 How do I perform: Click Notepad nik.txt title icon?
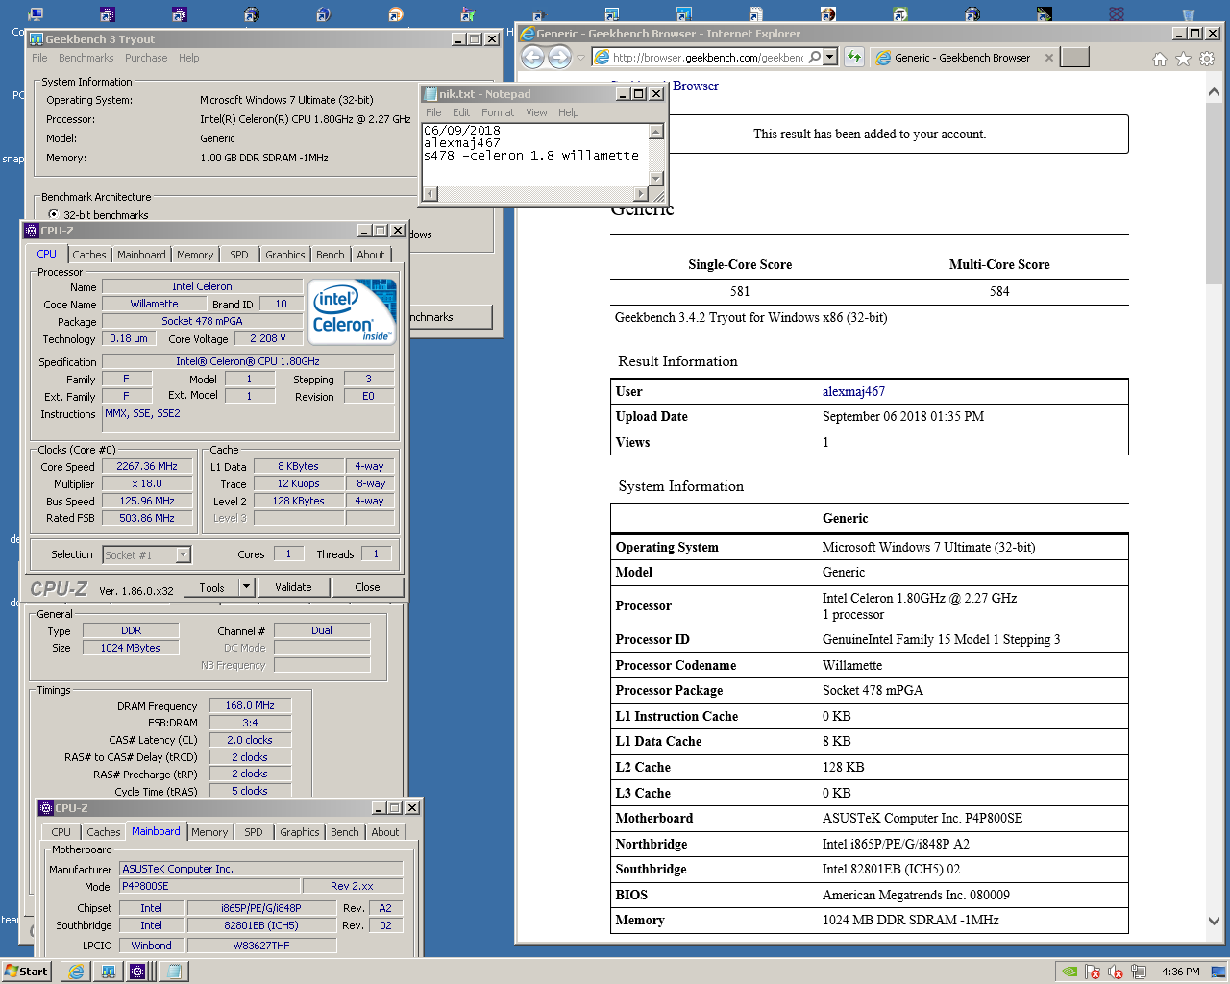pos(430,94)
